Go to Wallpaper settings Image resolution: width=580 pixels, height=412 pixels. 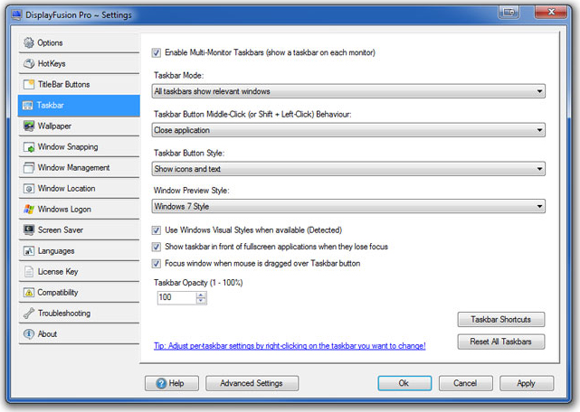point(79,126)
